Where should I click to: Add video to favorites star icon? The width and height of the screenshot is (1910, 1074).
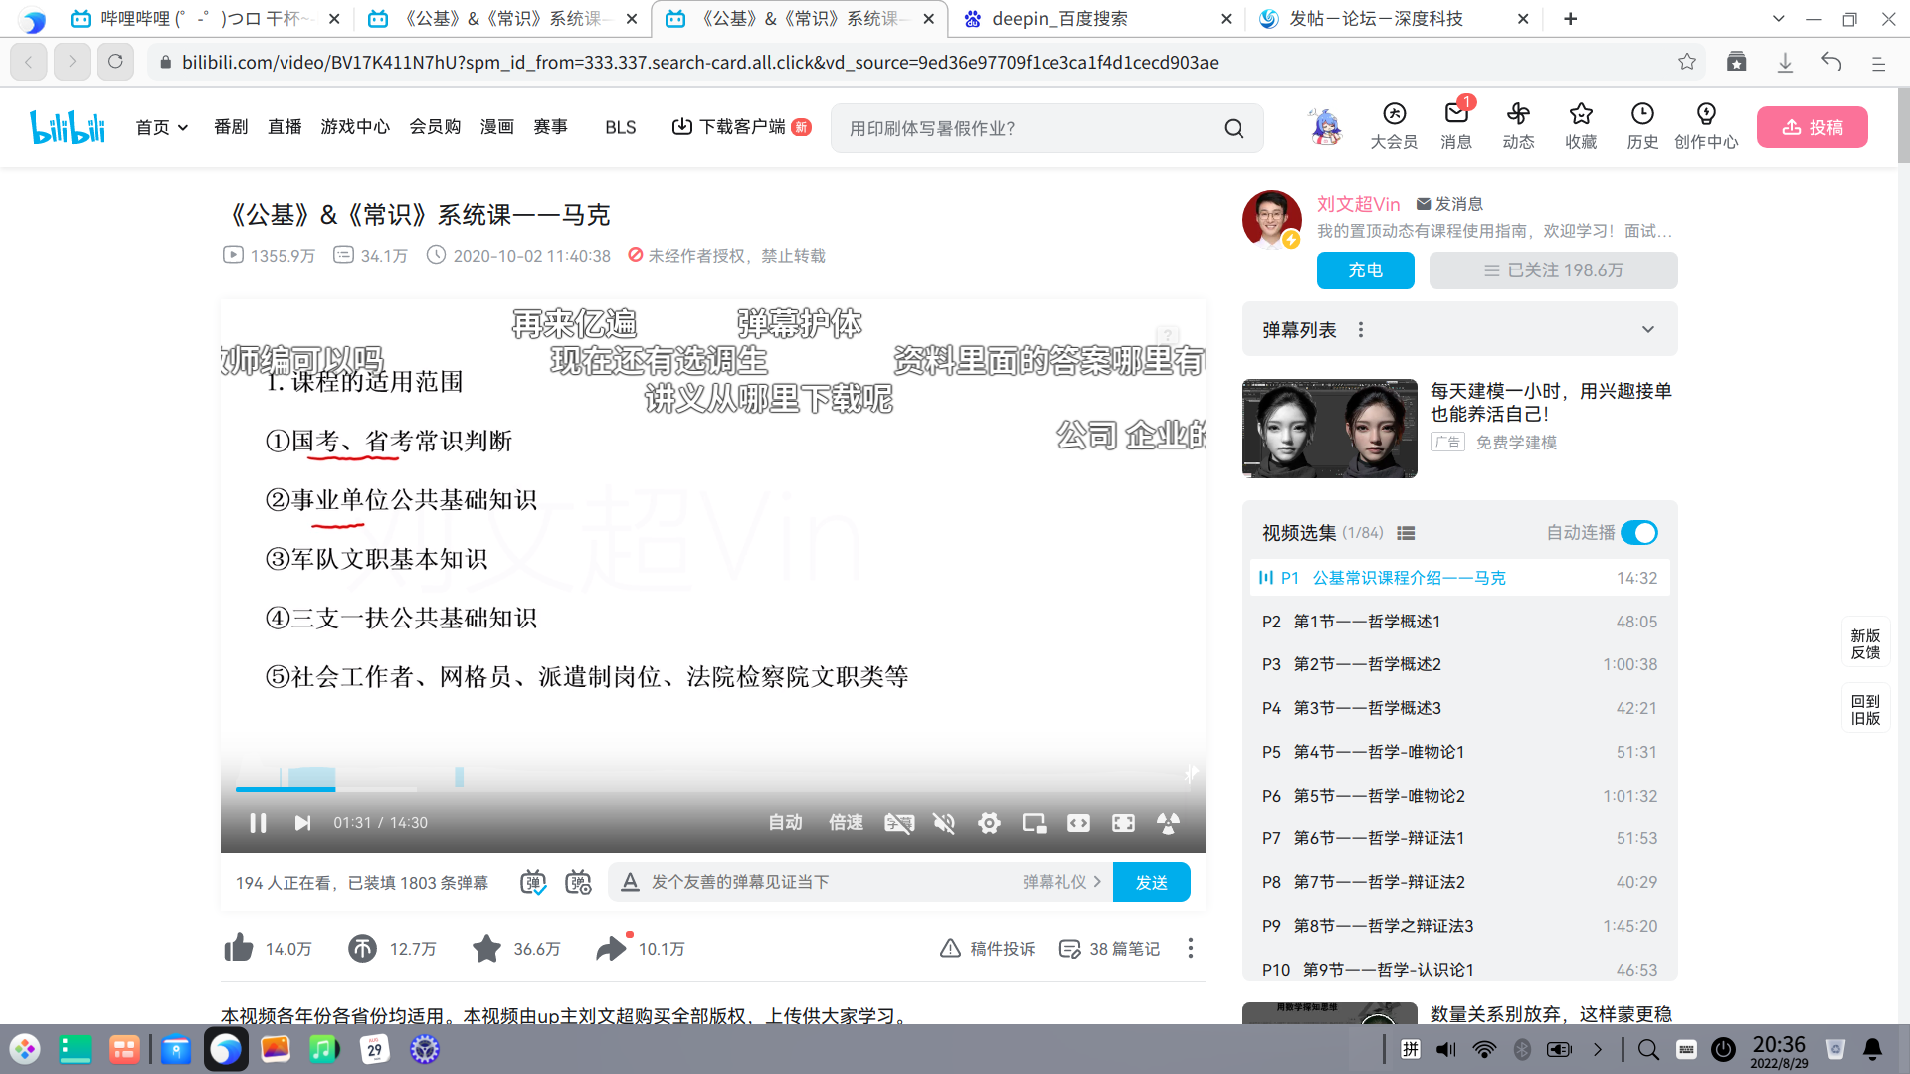(486, 948)
